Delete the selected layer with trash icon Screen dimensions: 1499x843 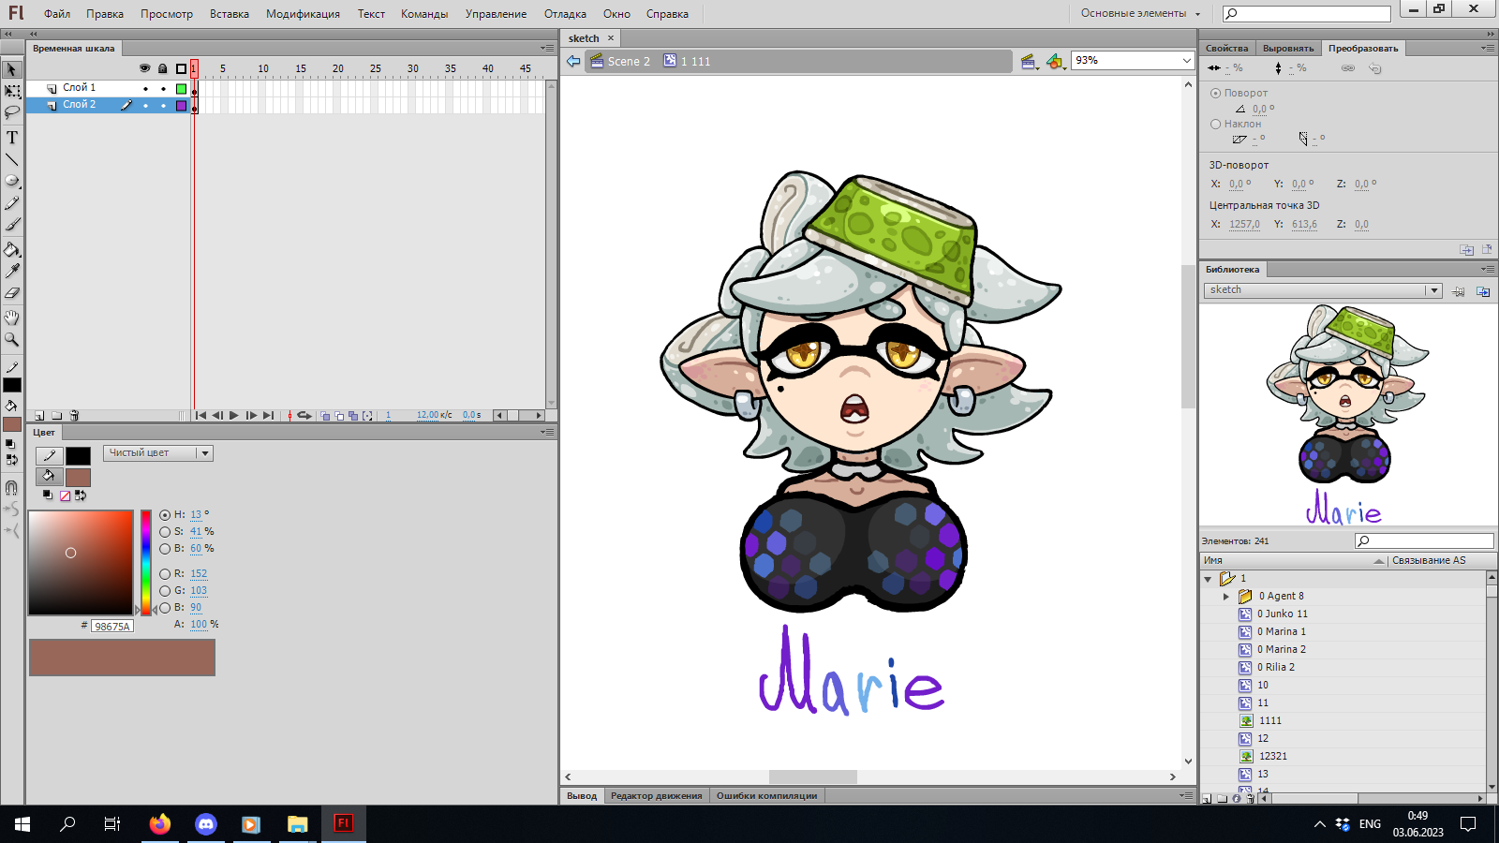[75, 416]
